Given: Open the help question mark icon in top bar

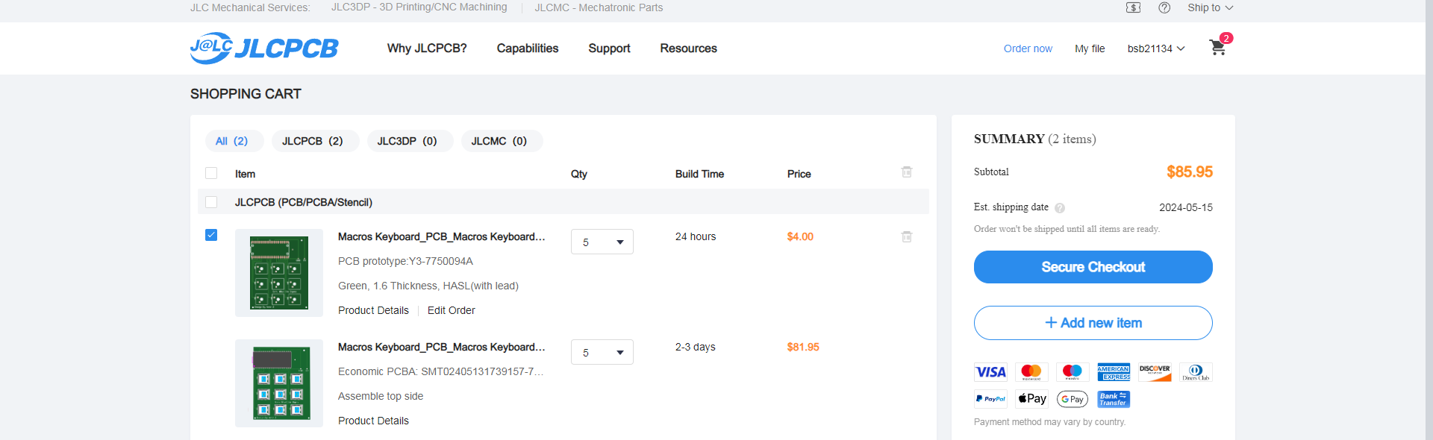Looking at the screenshot, I should pyautogui.click(x=1164, y=7).
